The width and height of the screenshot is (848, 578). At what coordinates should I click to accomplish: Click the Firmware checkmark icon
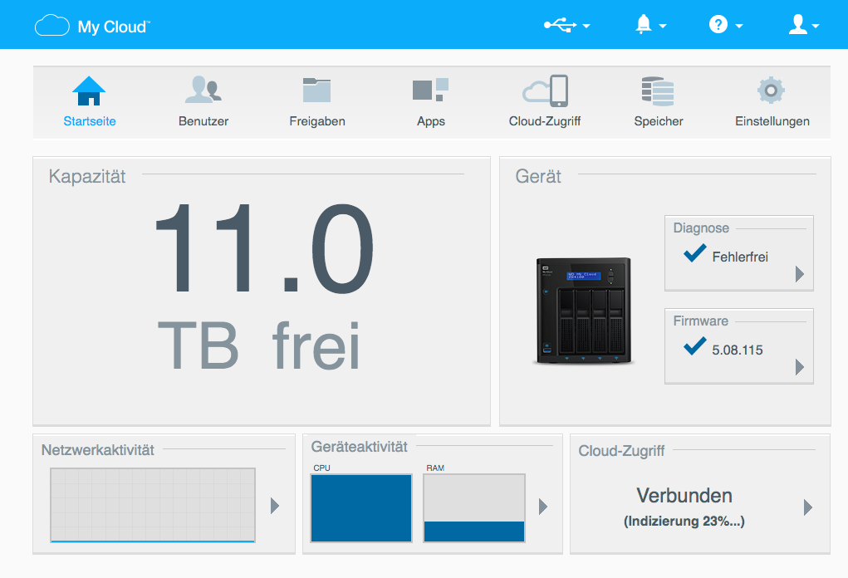coord(695,345)
